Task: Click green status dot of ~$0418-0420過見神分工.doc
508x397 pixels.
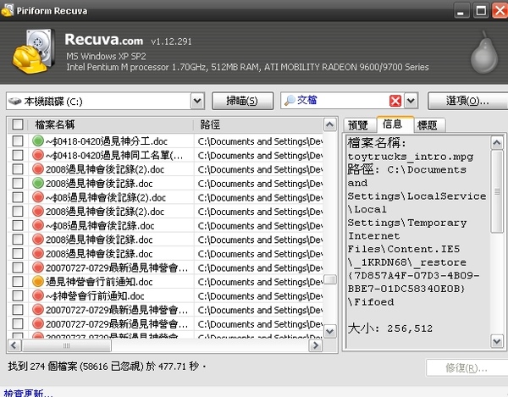Action: click(x=38, y=141)
